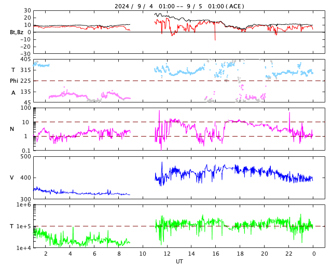Viewport: 332px width, 265px height.
Task: Click the V velocity axis label
Action: pos(12,178)
